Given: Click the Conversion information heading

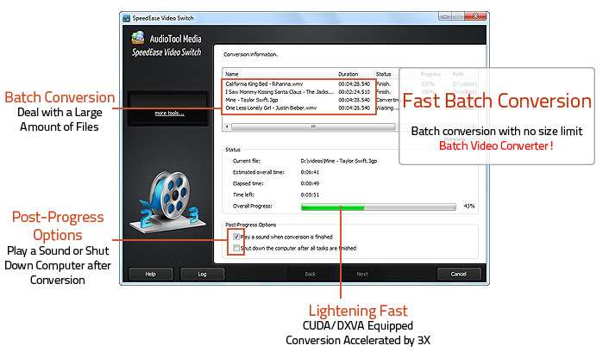Looking at the screenshot, I should coord(250,54).
